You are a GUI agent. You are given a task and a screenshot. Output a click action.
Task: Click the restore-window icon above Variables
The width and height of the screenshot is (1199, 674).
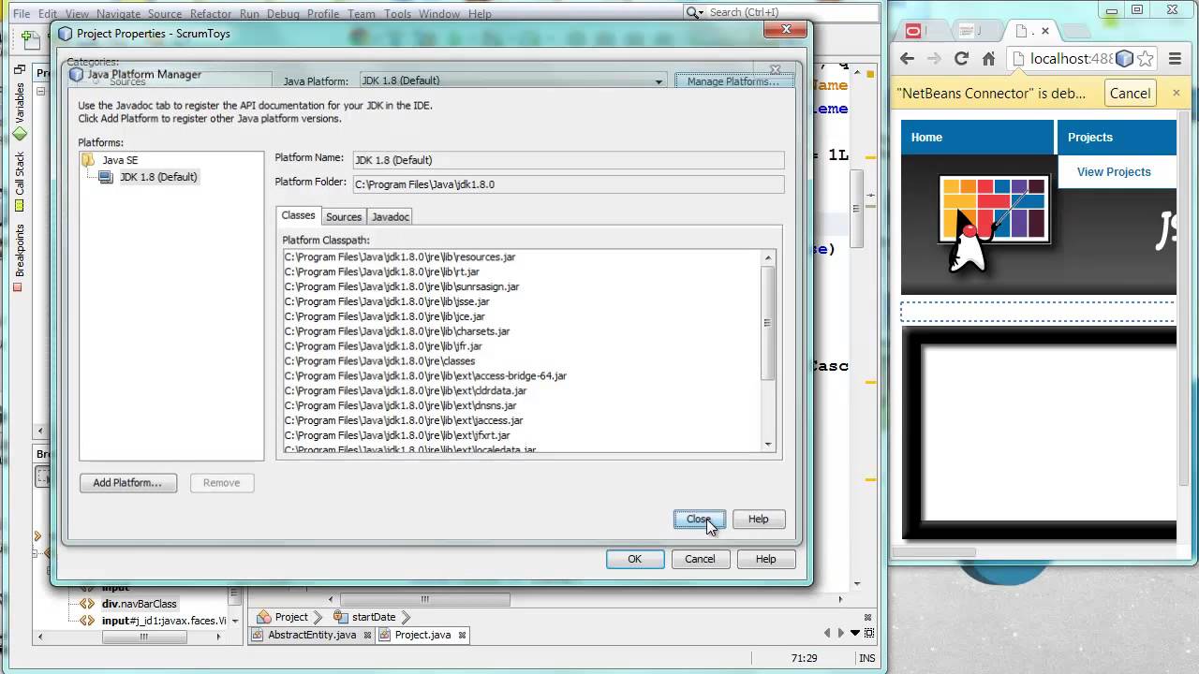(19, 69)
